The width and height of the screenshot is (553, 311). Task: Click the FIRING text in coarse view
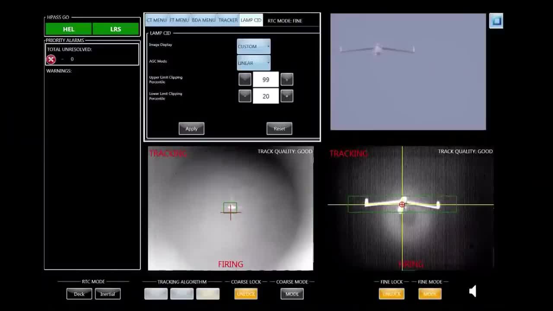[231, 264]
